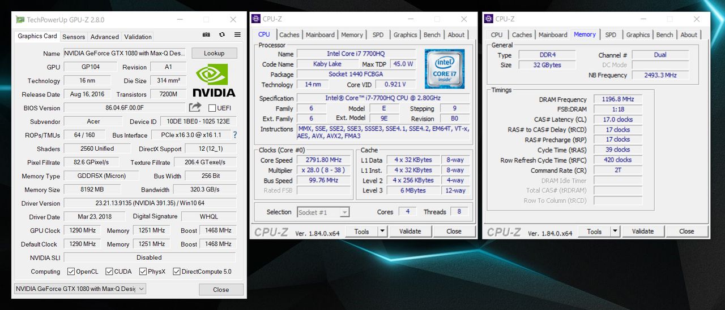725x310 pixels.
Task: Click the CAS# Latency value 17.0 clocks
Action: 618,119
